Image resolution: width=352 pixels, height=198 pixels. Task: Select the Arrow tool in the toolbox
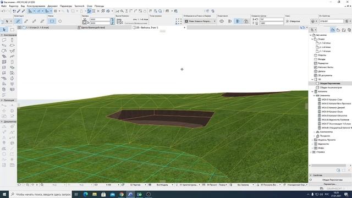point(4,30)
